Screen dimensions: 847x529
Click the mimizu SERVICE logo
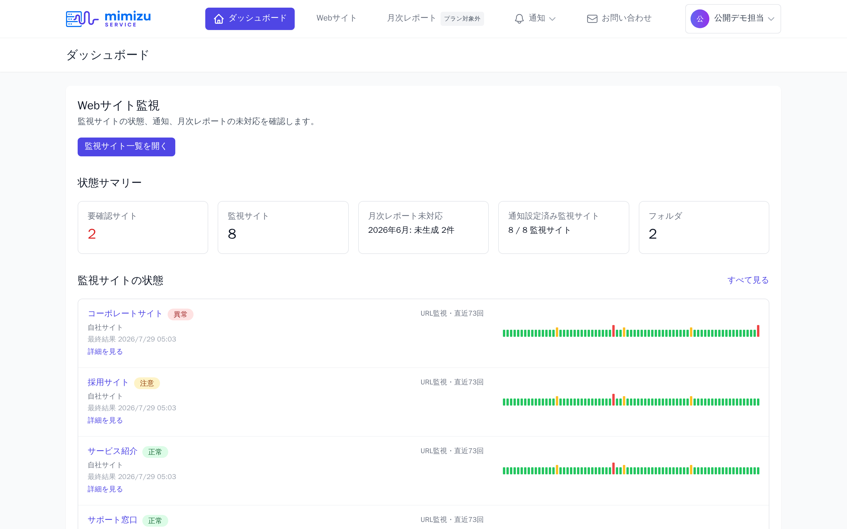(109, 19)
